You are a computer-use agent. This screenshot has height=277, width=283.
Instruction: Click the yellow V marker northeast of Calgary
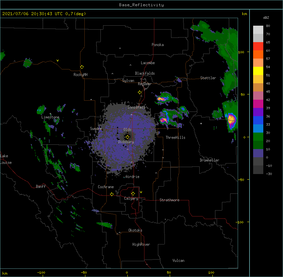coord(141,192)
